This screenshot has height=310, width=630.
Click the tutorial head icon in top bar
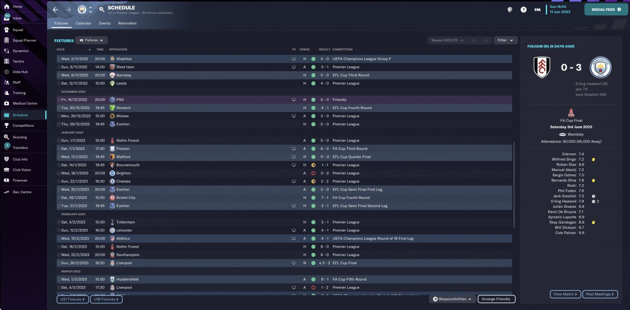510,9
